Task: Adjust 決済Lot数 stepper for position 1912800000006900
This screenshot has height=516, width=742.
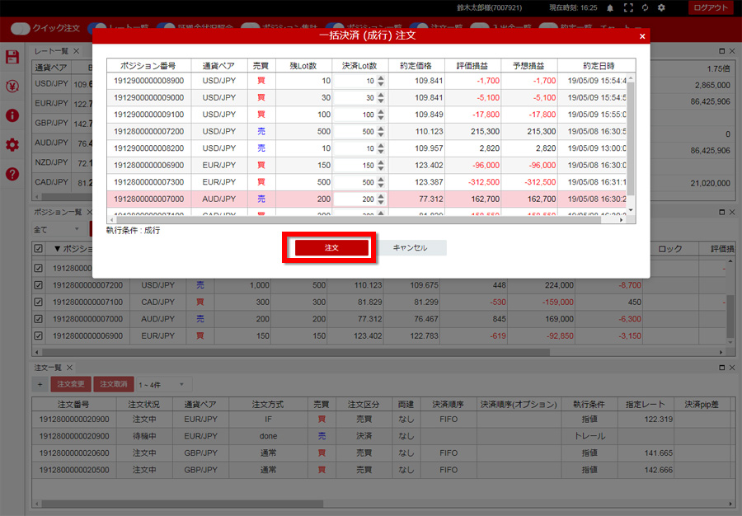Action: click(381, 166)
